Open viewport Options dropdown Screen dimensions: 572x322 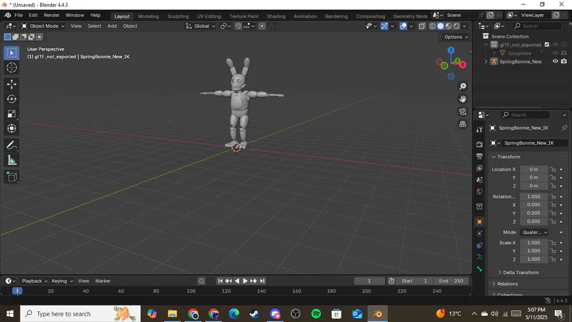click(456, 37)
